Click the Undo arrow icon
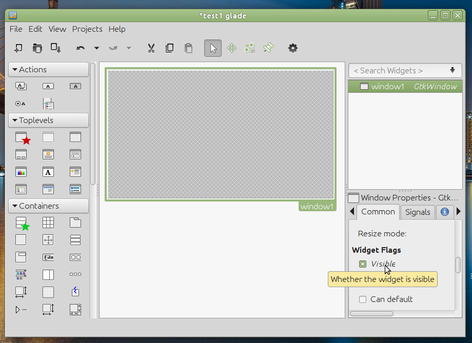 (x=81, y=48)
